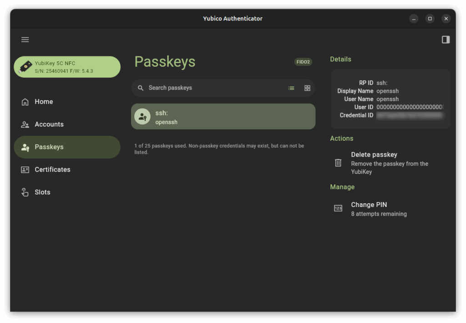Switch passkeys to list view

tap(291, 88)
